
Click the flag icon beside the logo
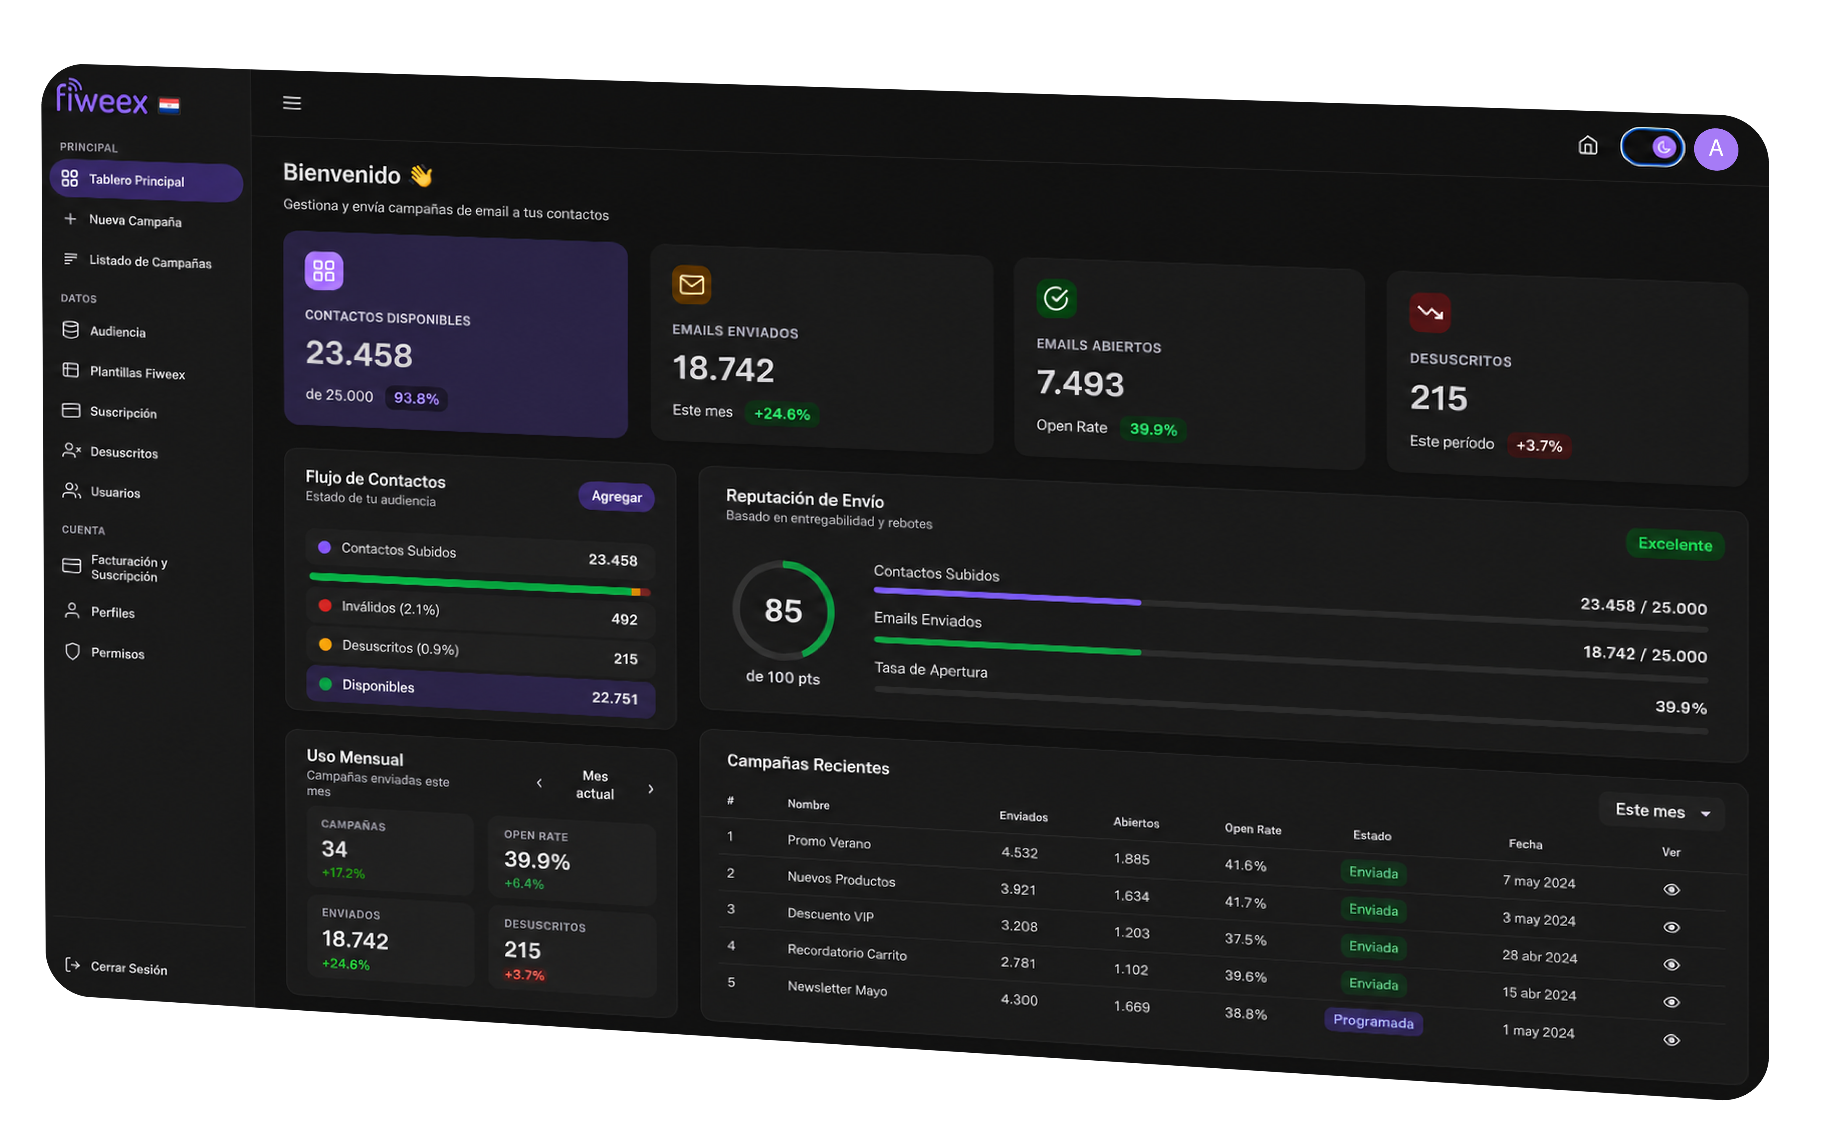169,105
